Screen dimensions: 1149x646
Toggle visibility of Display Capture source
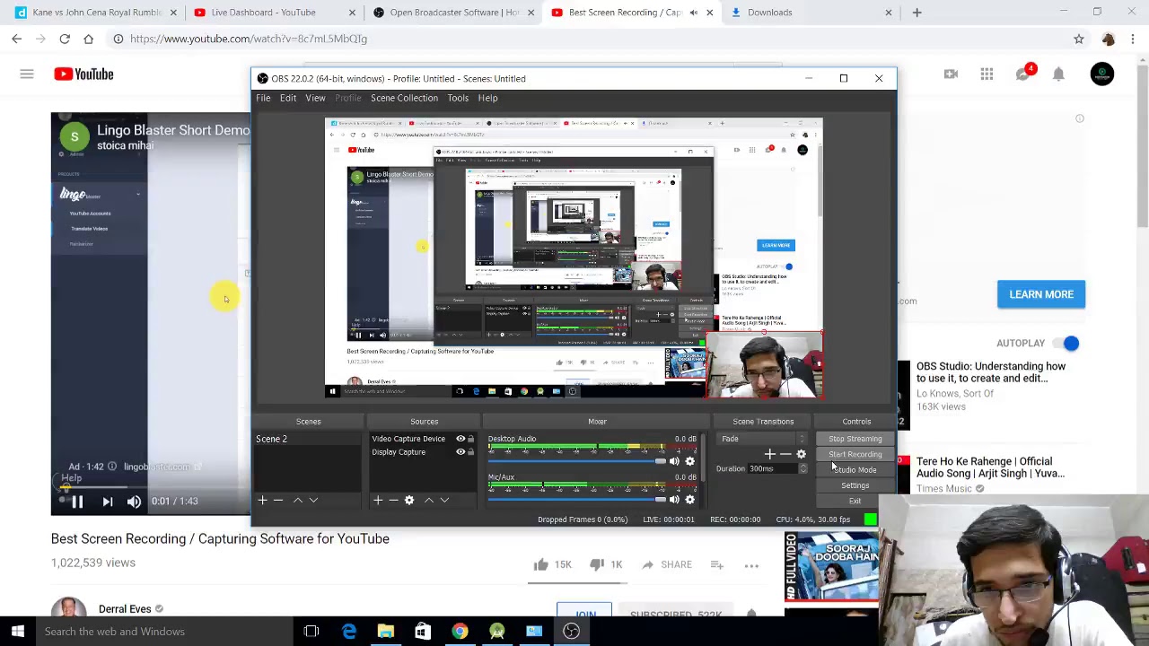[x=460, y=452]
